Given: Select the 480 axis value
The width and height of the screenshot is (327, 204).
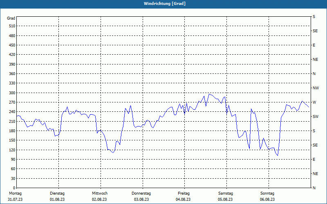Looking at the screenshot, I should 12,35.
